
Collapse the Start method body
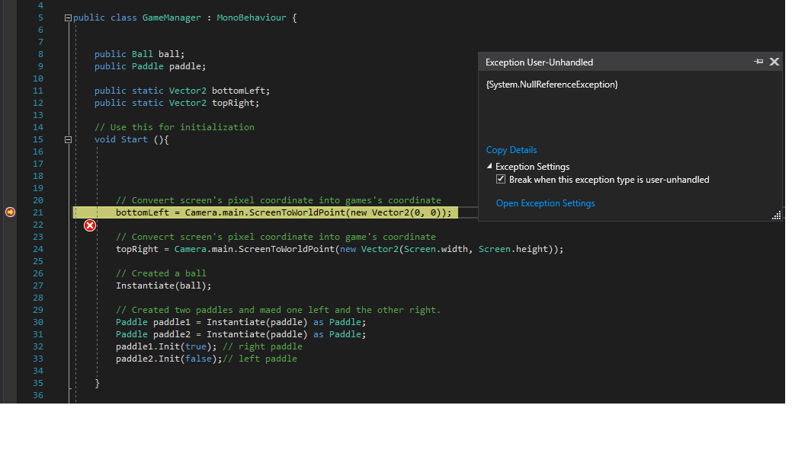68,139
